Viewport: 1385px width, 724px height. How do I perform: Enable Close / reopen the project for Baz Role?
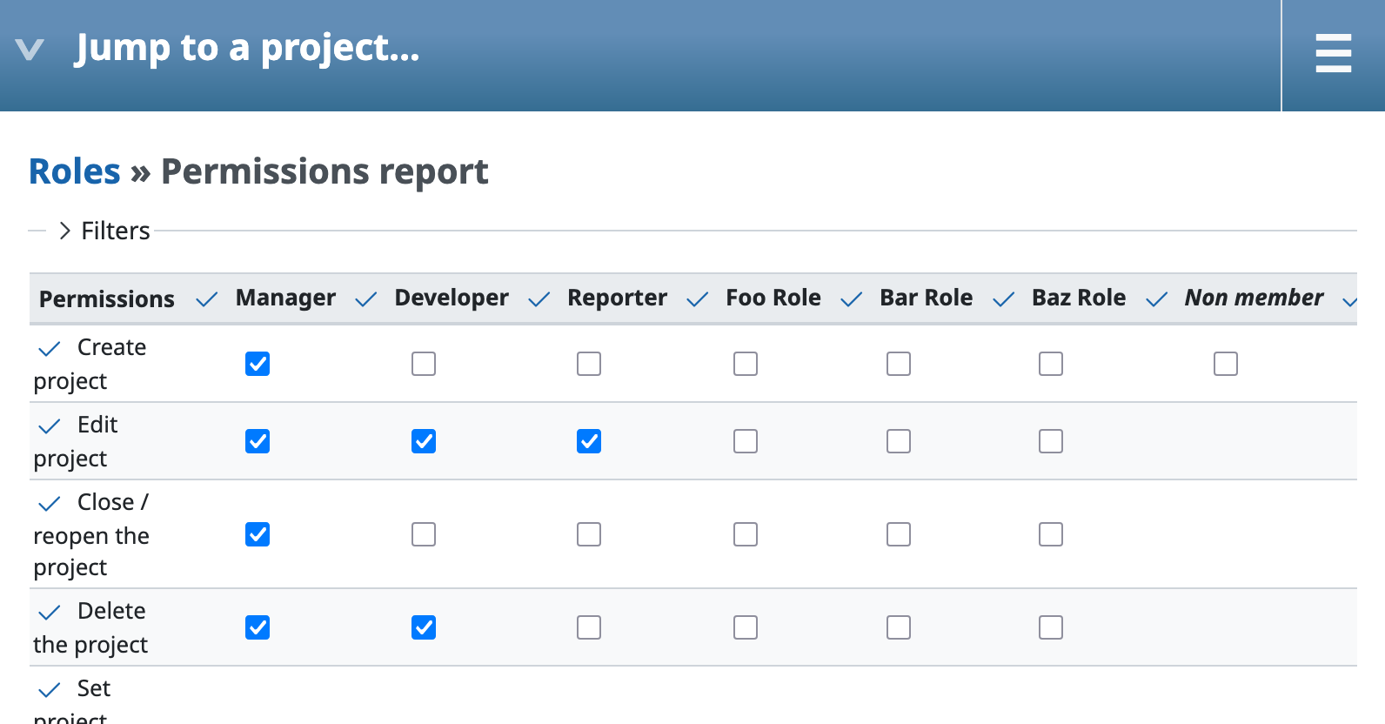(x=1051, y=534)
